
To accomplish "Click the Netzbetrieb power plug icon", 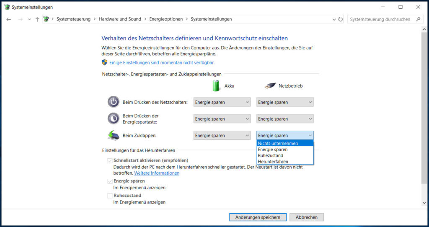I will click(x=270, y=85).
